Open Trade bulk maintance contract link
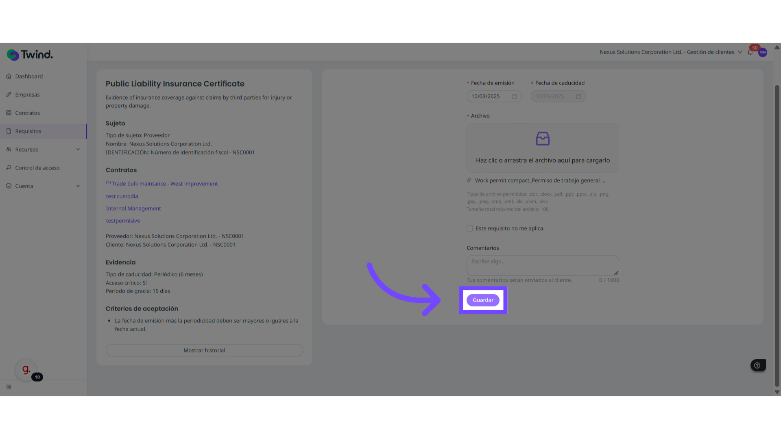Image resolution: width=781 pixels, height=439 pixels. tap(165, 184)
